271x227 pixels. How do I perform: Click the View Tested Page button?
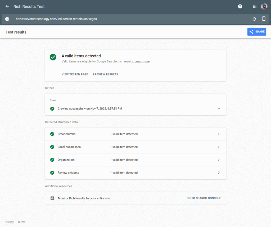[x=75, y=74]
